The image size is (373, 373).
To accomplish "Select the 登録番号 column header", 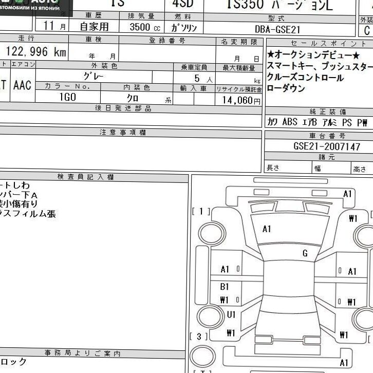I will point(167,41).
